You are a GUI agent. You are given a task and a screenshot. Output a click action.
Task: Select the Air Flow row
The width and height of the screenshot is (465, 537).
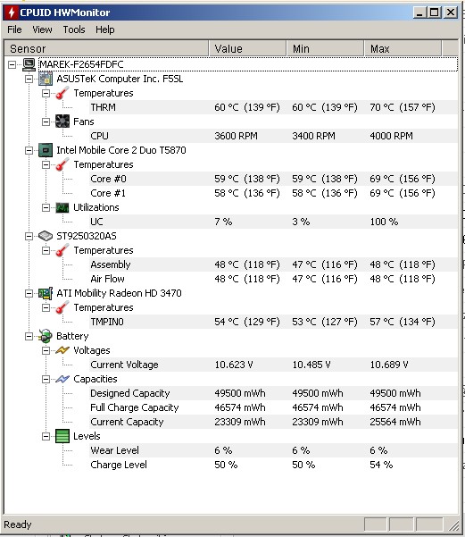point(273,279)
